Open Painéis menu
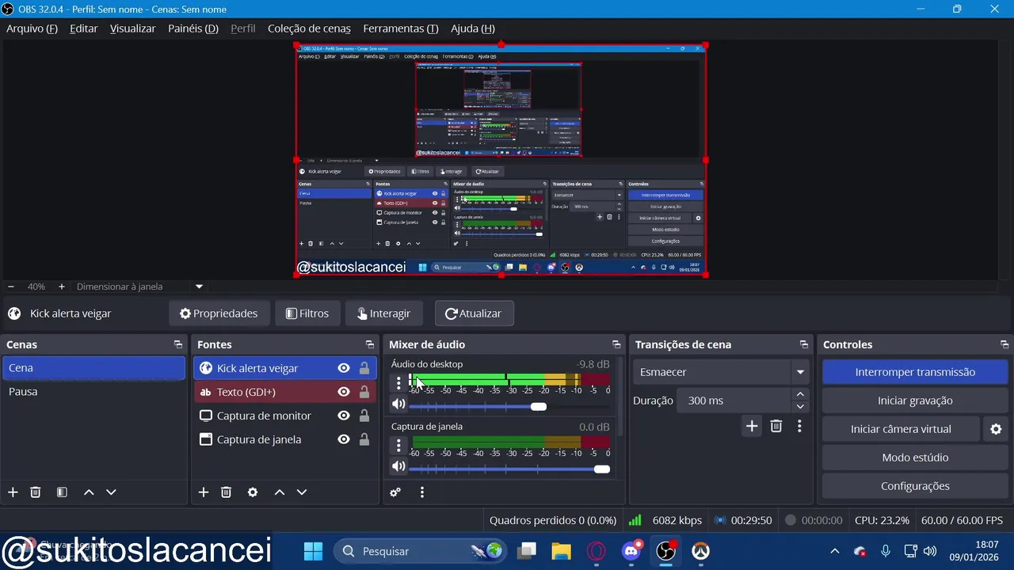Screen dimensions: 1014x570 tap(193, 28)
